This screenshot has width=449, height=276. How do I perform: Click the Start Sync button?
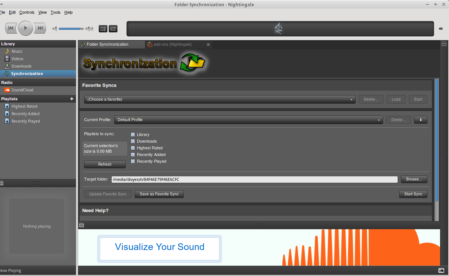click(x=413, y=194)
